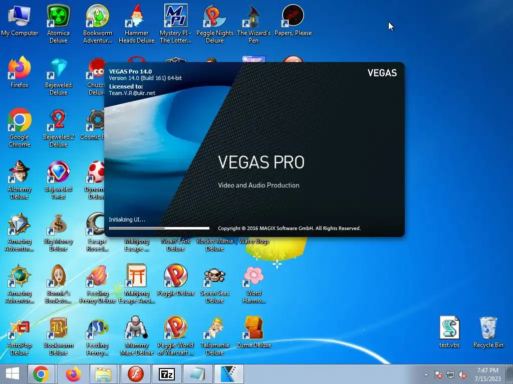Select the Amazing Adventures compass icon shortcut
This screenshot has height=384, width=513.
20,284
